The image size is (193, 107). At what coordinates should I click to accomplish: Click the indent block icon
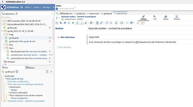[122, 23]
